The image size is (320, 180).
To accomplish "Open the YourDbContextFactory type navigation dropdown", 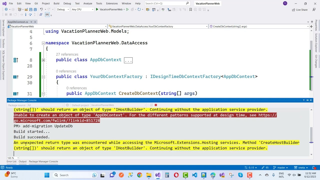I will [x=158, y=26].
